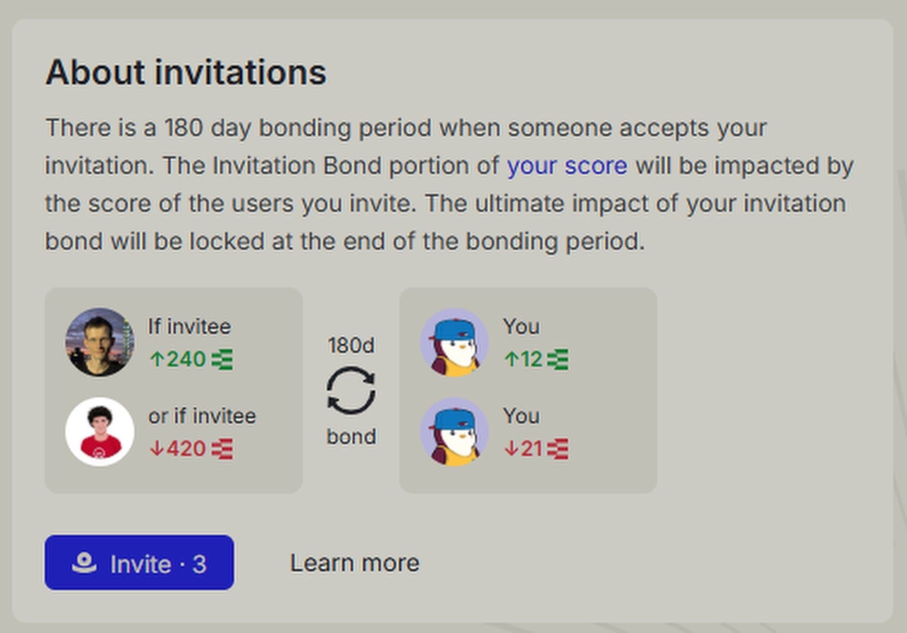Click the red down arrow before 420
907x633 pixels.
pyautogui.click(x=156, y=449)
